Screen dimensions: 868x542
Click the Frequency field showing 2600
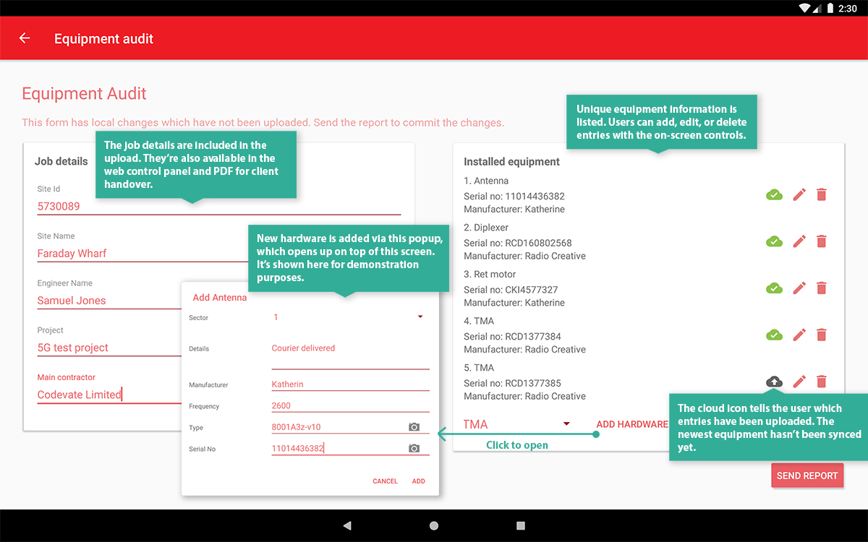pos(350,406)
